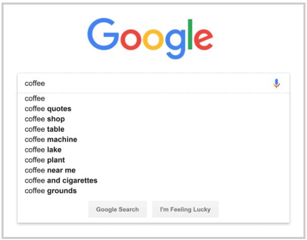
Task: Click the microphone voice search icon
Action: click(276, 84)
